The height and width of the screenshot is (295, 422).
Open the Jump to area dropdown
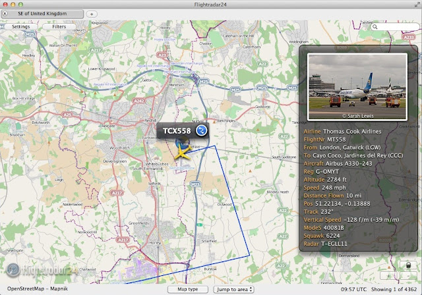234,289
